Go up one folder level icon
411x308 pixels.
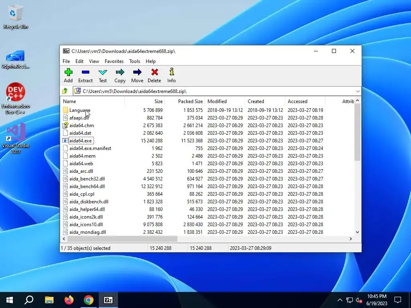pos(65,91)
